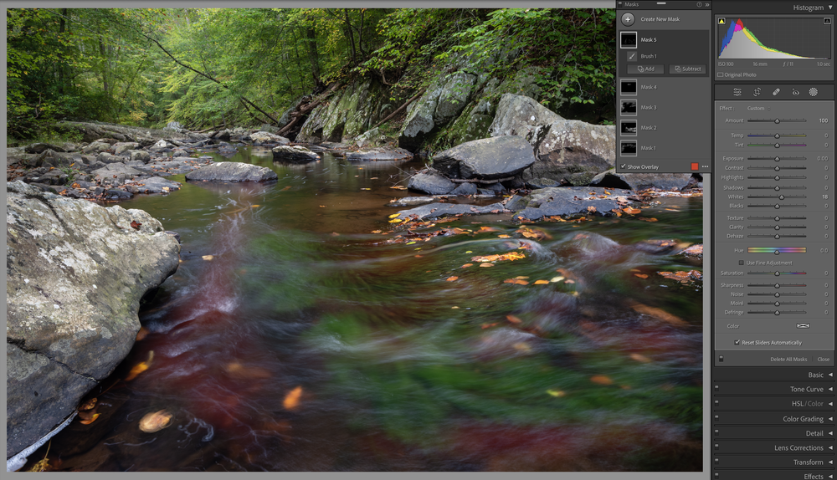Collapse Masks panel with double-arrow icon
The width and height of the screenshot is (837, 480).
click(707, 4)
